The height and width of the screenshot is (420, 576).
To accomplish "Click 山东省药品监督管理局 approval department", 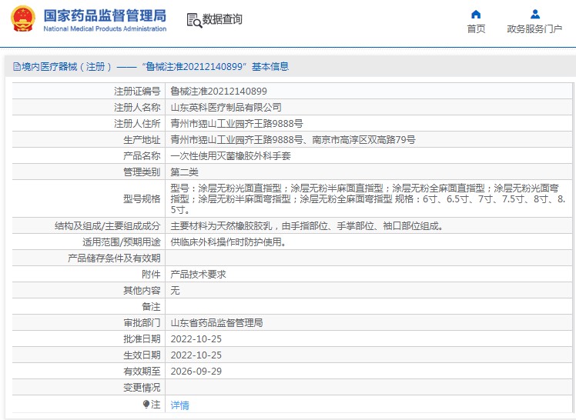I will (216, 323).
